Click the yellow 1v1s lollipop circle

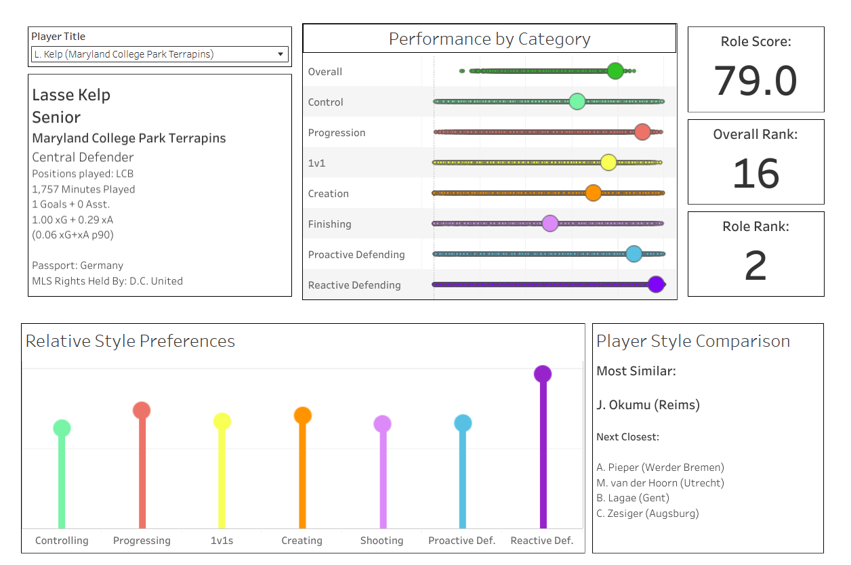(x=222, y=421)
